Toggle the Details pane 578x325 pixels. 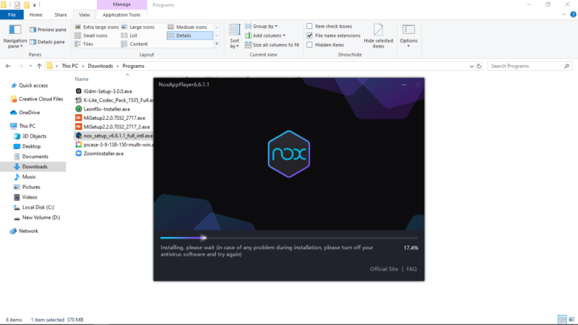coord(47,42)
